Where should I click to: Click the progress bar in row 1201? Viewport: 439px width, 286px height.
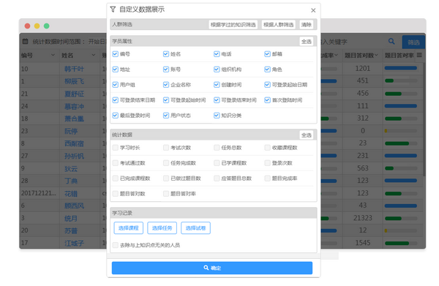coord(401,68)
